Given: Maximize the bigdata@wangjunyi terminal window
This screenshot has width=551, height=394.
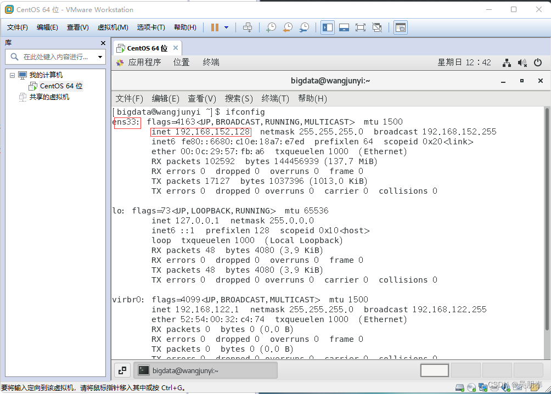Looking at the screenshot, I should pos(522,81).
